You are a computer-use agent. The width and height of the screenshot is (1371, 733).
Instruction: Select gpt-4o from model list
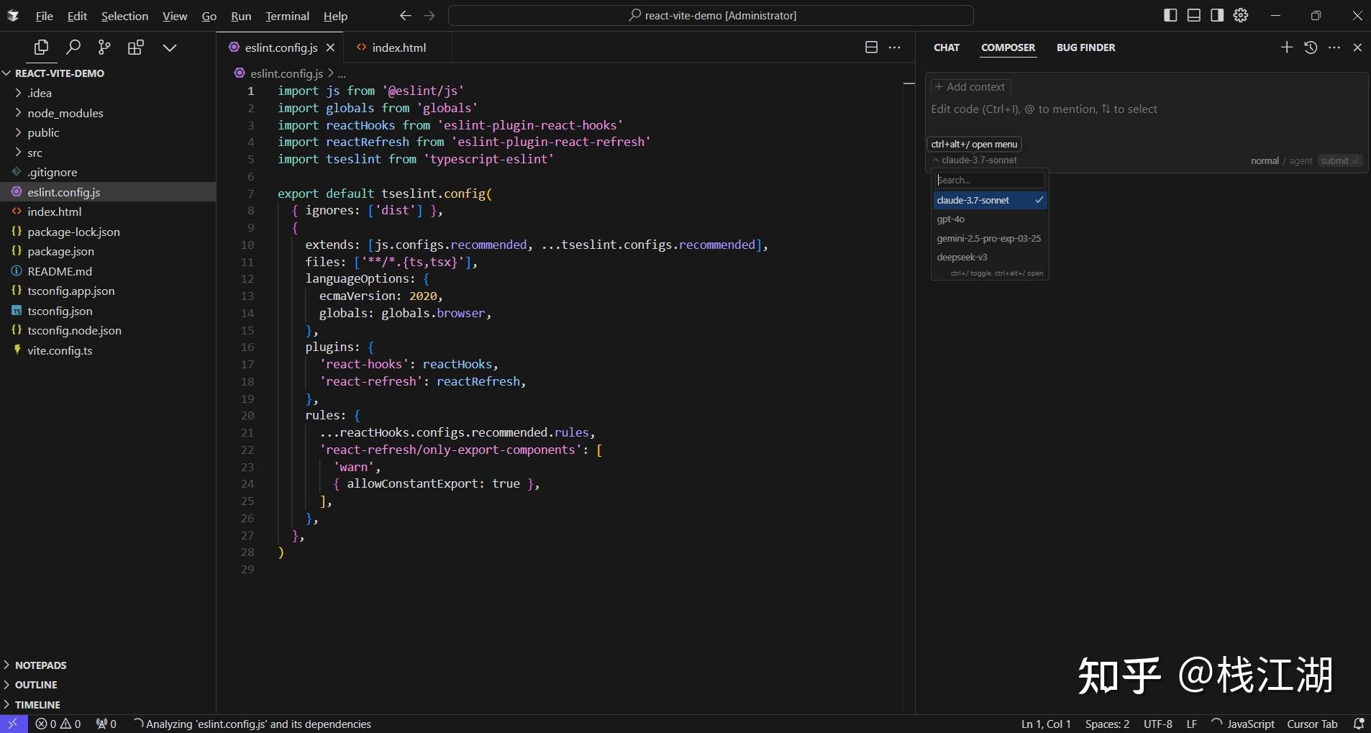click(951, 219)
